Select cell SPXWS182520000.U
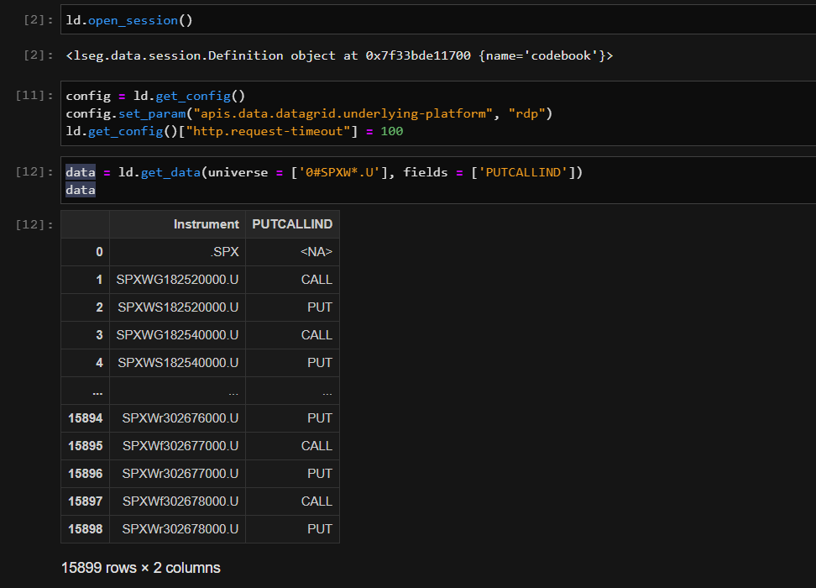 pyautogui.click(x=177, y=307)
